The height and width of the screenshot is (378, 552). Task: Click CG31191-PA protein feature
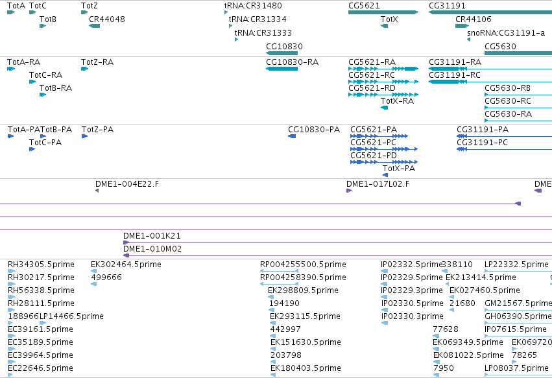(504, 136)
